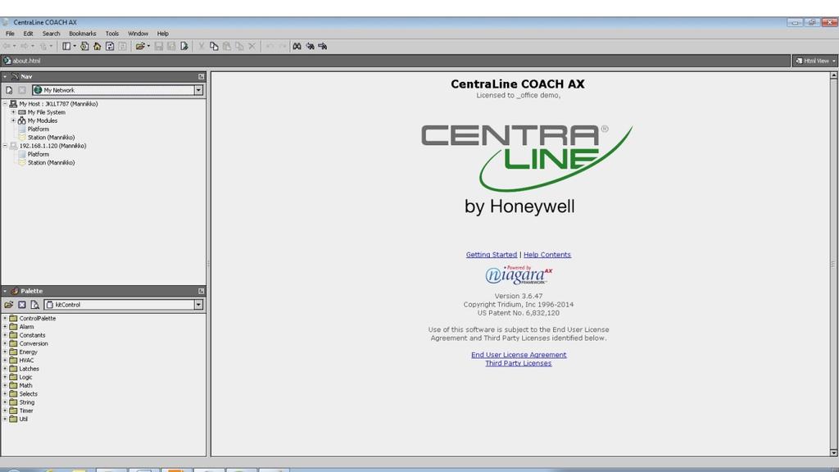Image resolution: width=839 pixels, height=472 pixels.
Task: Maximize the Nav side bar panel
Action: (202, 76)
